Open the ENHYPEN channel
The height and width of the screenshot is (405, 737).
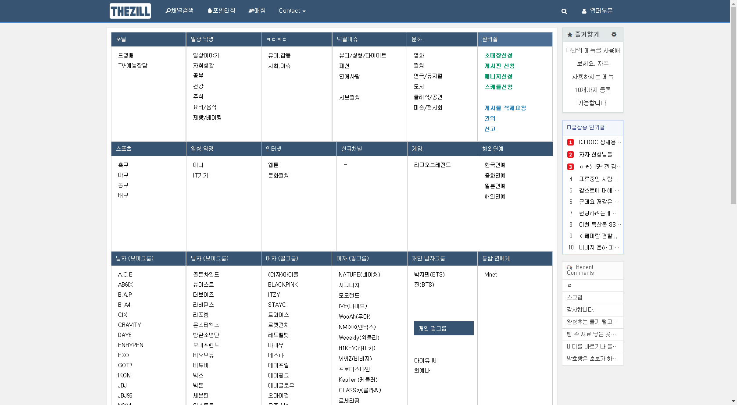pyautogui.click(x=131, y=345)
